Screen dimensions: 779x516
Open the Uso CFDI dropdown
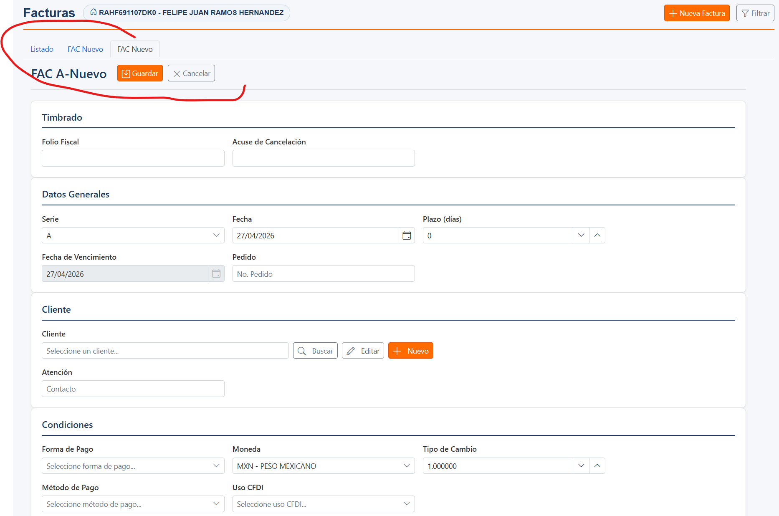pos(323,504)
